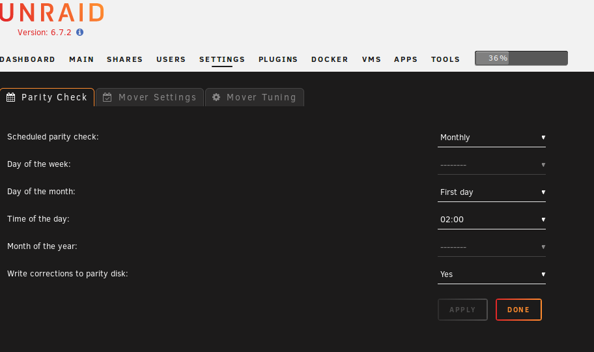The height and width of the screenshot is (352, 594).
Task: Click the 'Scheduled parity check:' label
Action: (53, 137)
